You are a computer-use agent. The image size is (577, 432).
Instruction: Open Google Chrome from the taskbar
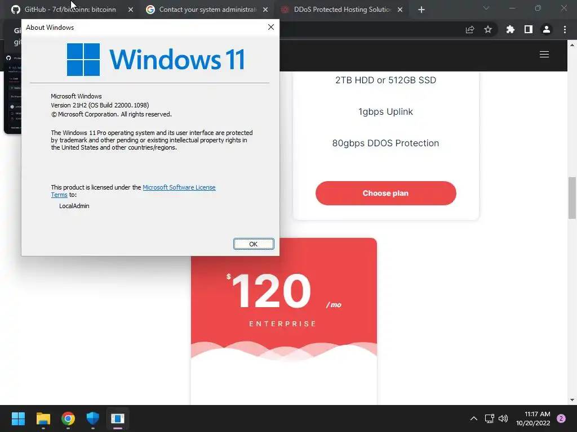(68, 418)
